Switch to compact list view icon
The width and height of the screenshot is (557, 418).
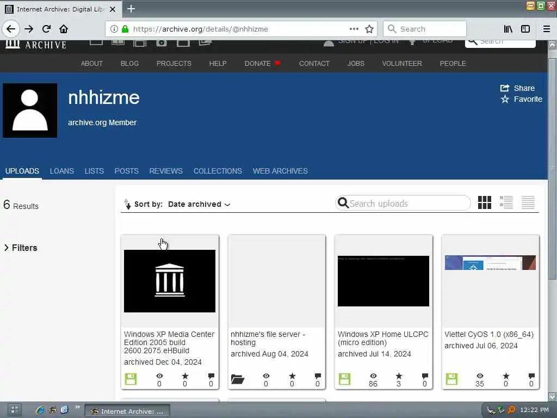(x=528, y=202)
